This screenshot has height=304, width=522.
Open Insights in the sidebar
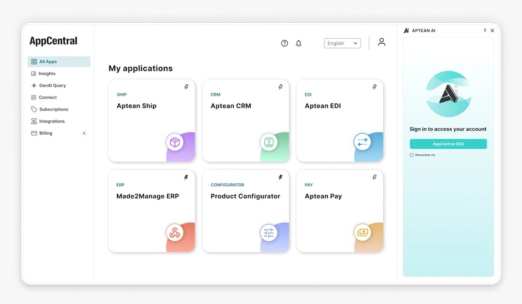47,74
